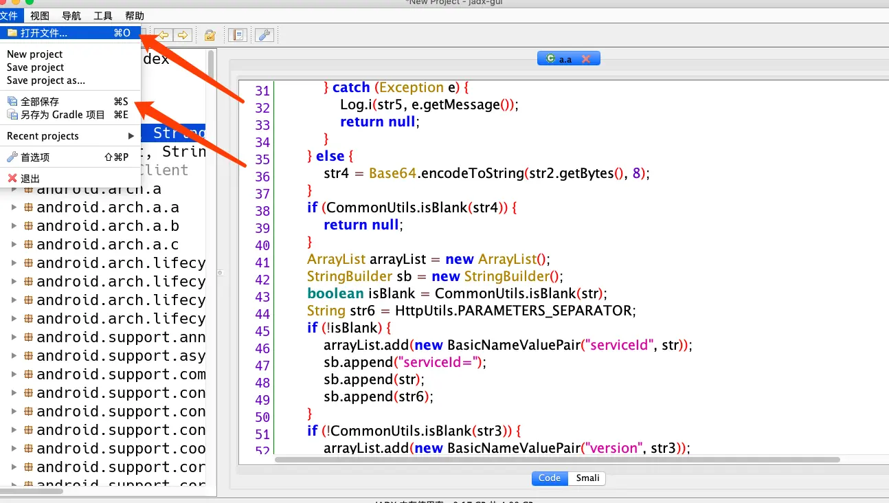Image resolution: width=889 pixels, height=503 pixels.
Task: Click the back navigation arrow in the toolbar
Action: click(x=164, y=35)
